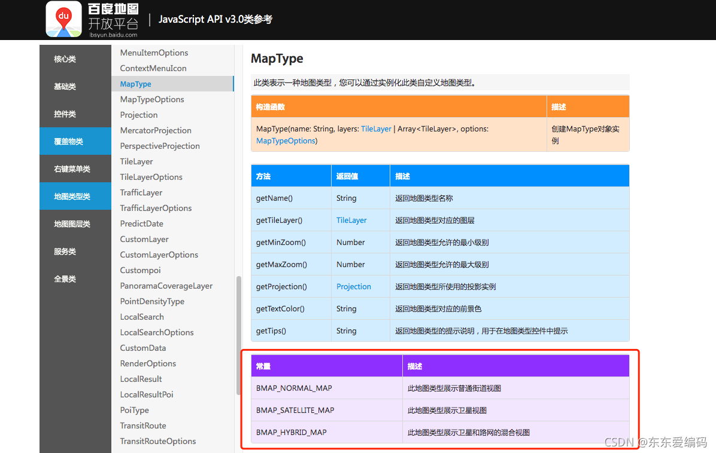Click the getName() method cell
716x453 pixels.
(x=292, y=198)
